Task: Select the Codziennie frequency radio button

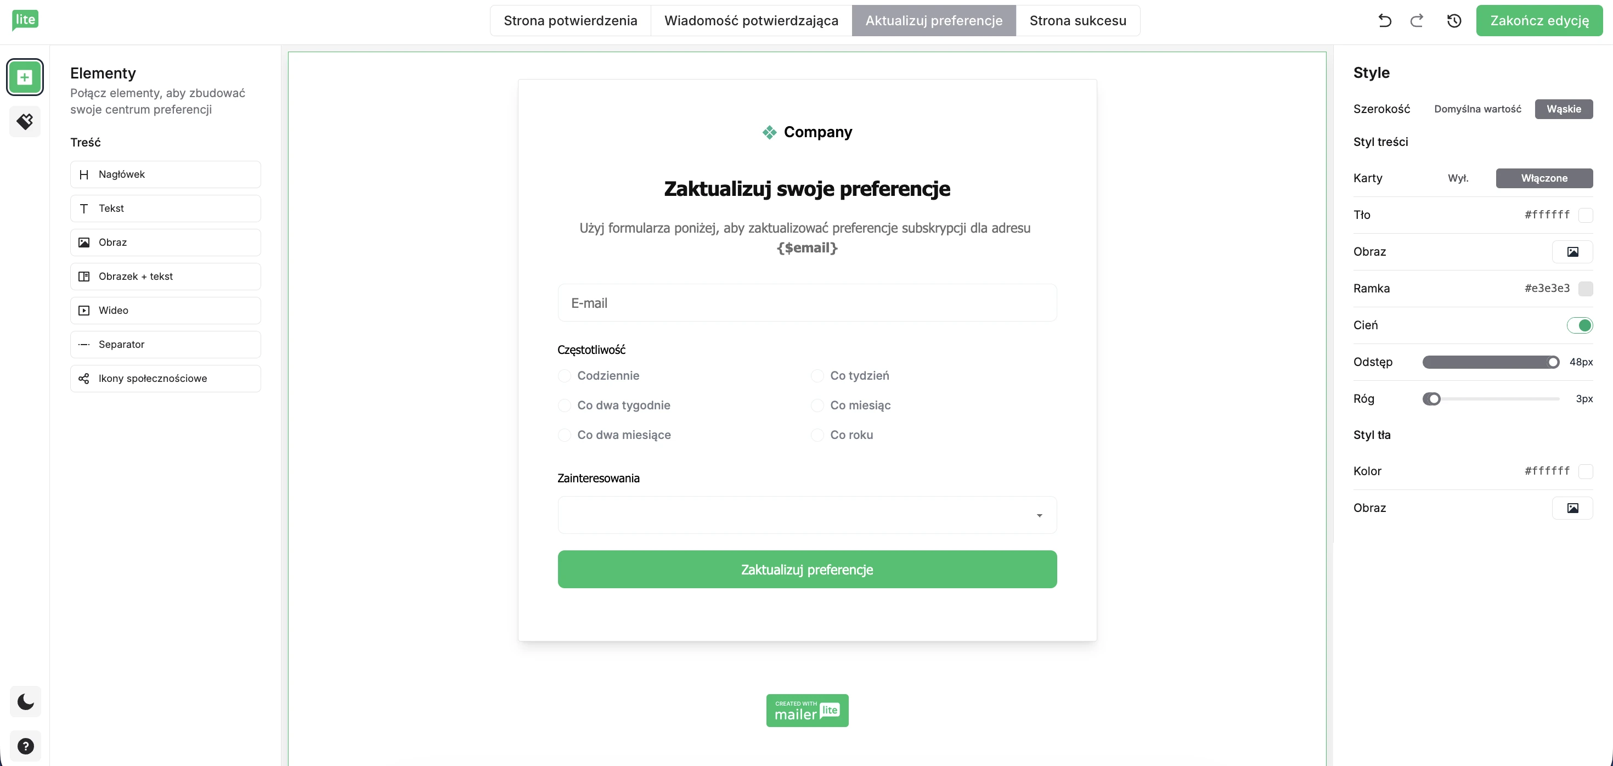Action: (563, 376)
